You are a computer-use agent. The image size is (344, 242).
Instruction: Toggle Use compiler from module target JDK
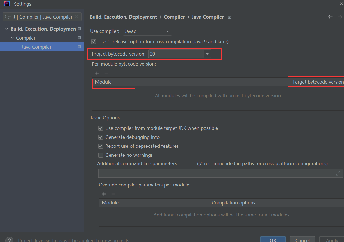pyautogui.click(x=101, y=128)
